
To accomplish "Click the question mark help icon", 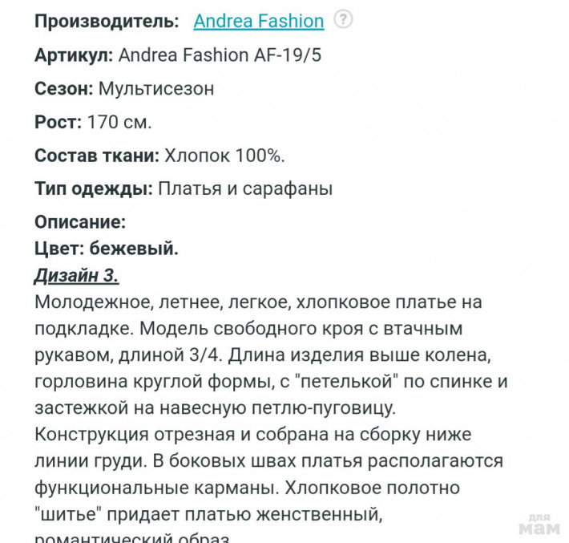I will pyautogui.click(x=343, y=20).
